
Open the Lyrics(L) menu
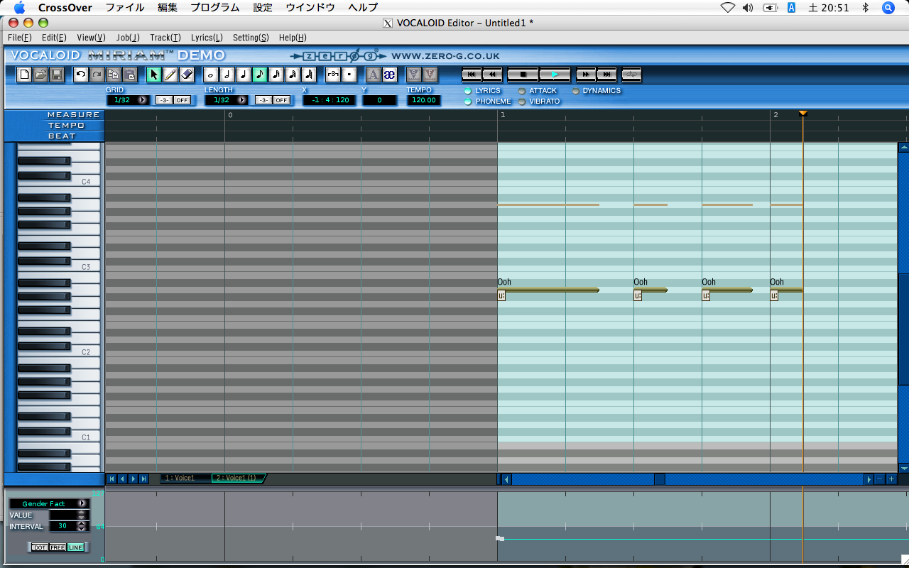click(207, 38)
